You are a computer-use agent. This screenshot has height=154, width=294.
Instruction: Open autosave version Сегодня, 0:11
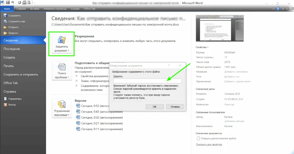99,129
